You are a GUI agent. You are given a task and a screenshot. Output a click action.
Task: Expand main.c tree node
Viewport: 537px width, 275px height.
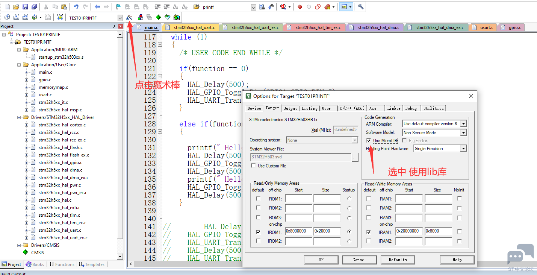27,72
